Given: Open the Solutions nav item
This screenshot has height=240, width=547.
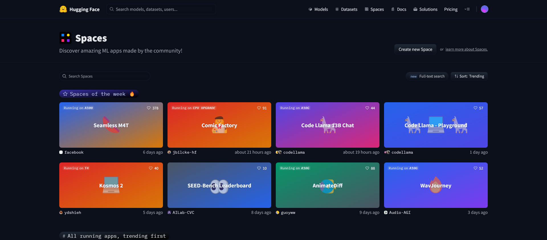Looking at the screenshot, I should tap(425, 9).
